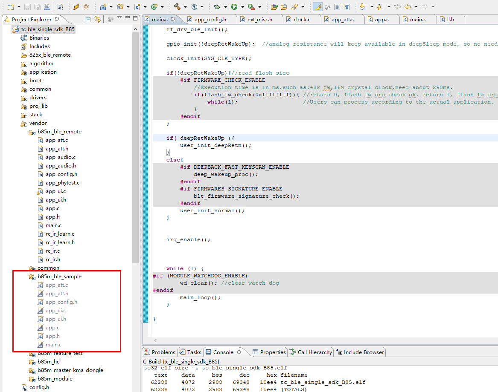Screen dimensions: 498x392
Task: Click the Open Task briefcase icon
Action: pos(284,7)
